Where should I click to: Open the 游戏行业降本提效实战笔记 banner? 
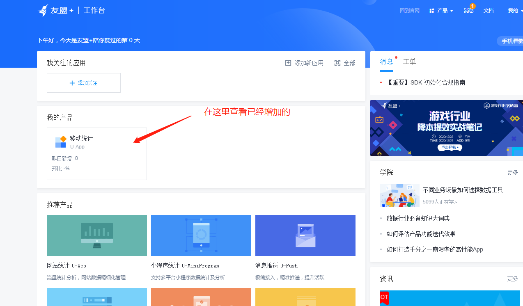(x=447, y=128)
